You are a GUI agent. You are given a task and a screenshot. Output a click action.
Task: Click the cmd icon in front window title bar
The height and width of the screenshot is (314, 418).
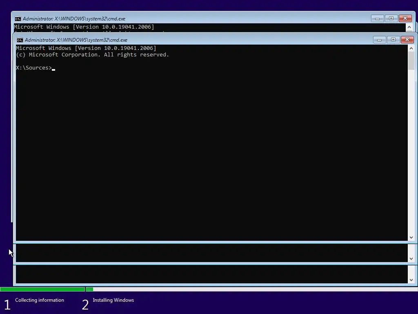pos(20,40)
